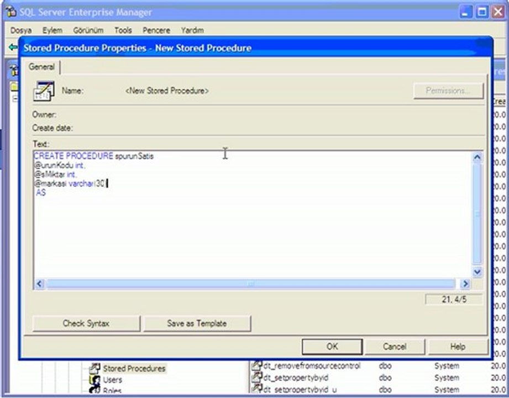Click the dt_removefromsourcecontrol procedure icon
The width and height of the screenshot is (509, 398).
257,366
